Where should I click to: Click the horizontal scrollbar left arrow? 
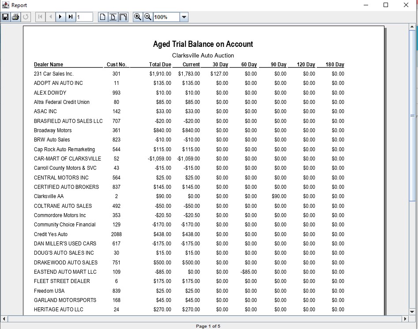[4, 318]
